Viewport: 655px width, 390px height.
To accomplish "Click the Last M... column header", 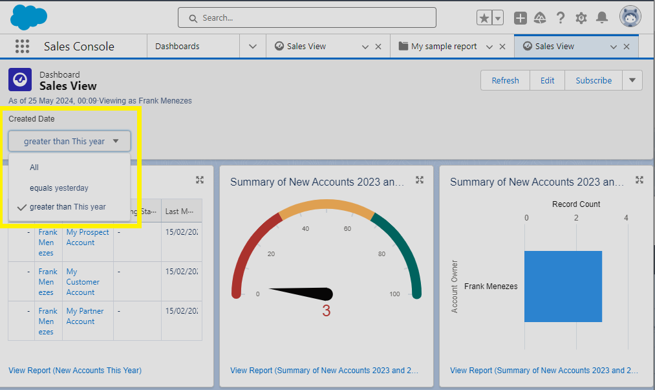I will coord(181,211).
